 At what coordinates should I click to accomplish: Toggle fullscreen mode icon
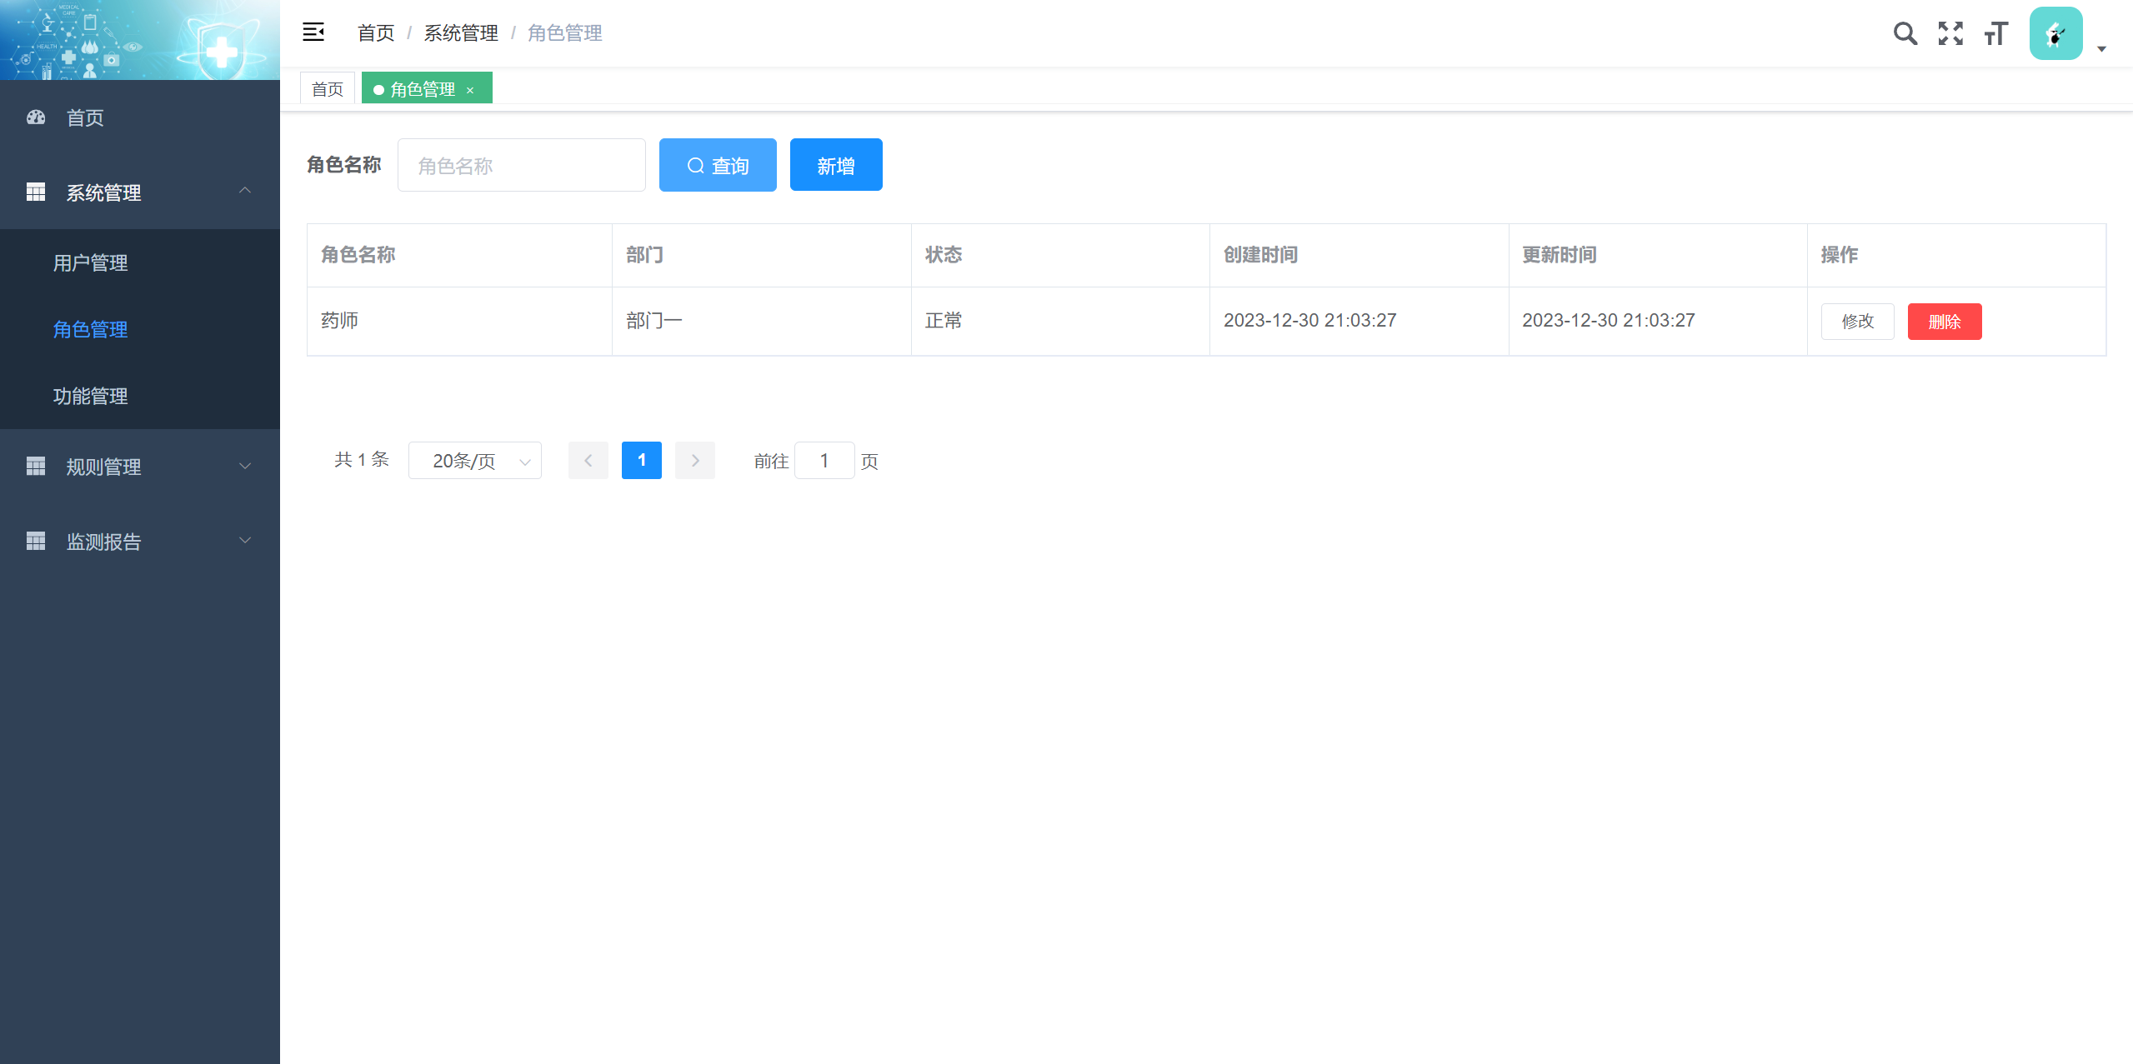click(x=1950, y=33)
